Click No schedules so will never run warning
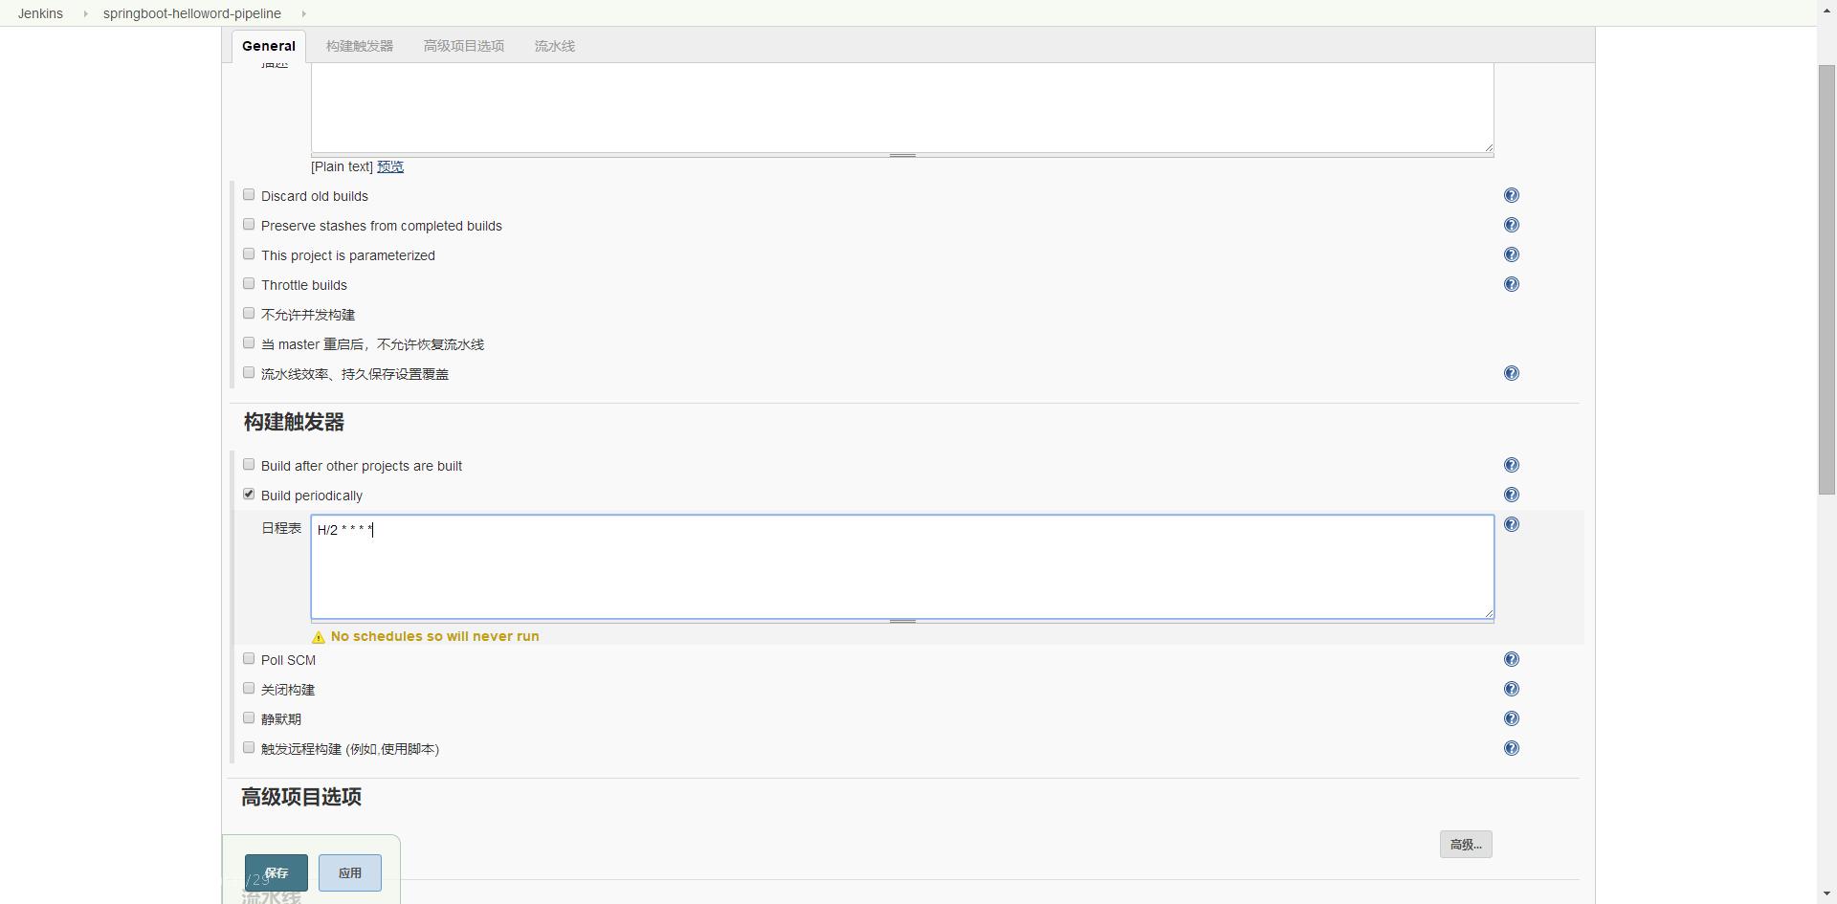This screenshot has height=904, width=1837. (x=435, y=636)
